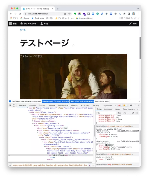149x177 pixels.
Task: Add a new style rule with plus
Action: click(x=129, y=113)
